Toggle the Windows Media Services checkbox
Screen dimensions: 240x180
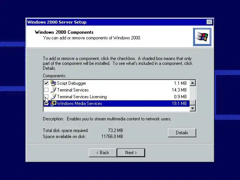click(x=46, y=103)
